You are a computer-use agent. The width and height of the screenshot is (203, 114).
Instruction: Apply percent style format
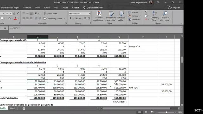click(x=76, y=18)
